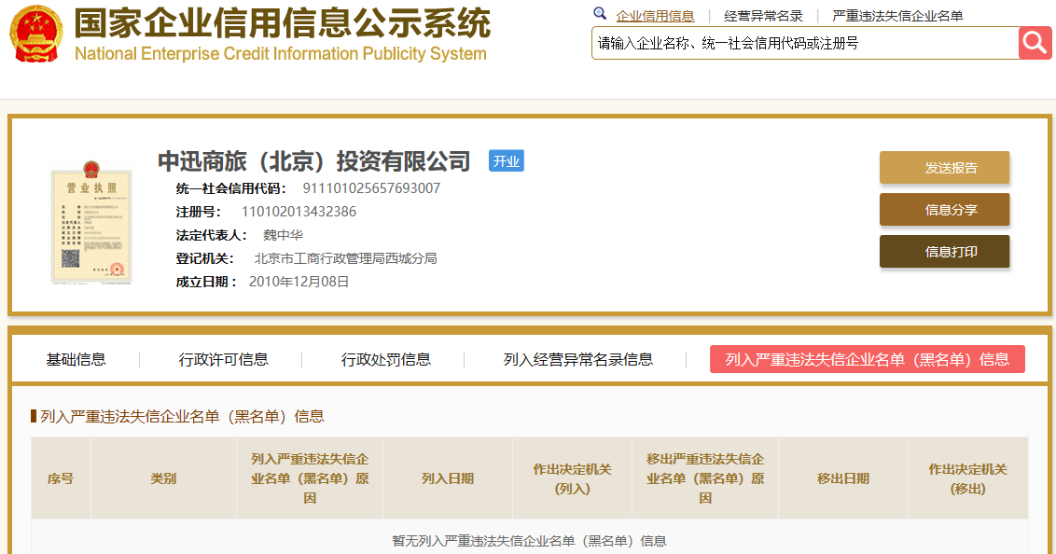The width and height of the screenshot is (1056, 554).
Task: Click the 登记机关 field label
Action: coord(205,258)
